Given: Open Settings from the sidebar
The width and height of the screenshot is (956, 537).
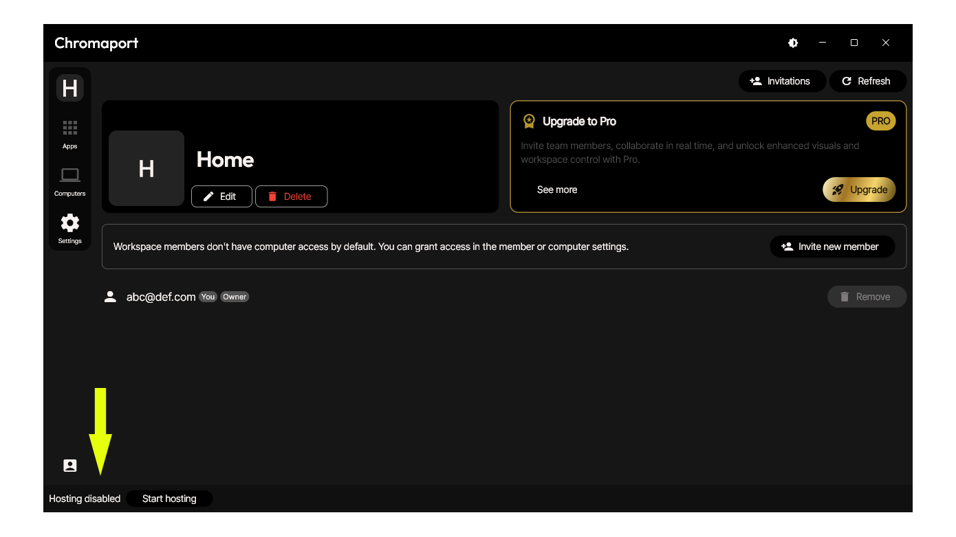Looking at the screenshot, I should [x=69, y=229].
